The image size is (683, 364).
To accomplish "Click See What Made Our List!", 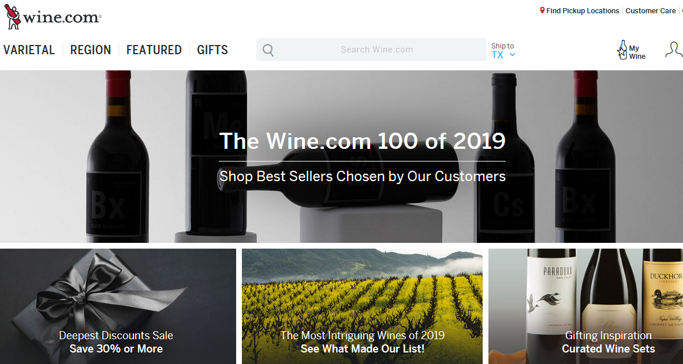I will [362, 349].
